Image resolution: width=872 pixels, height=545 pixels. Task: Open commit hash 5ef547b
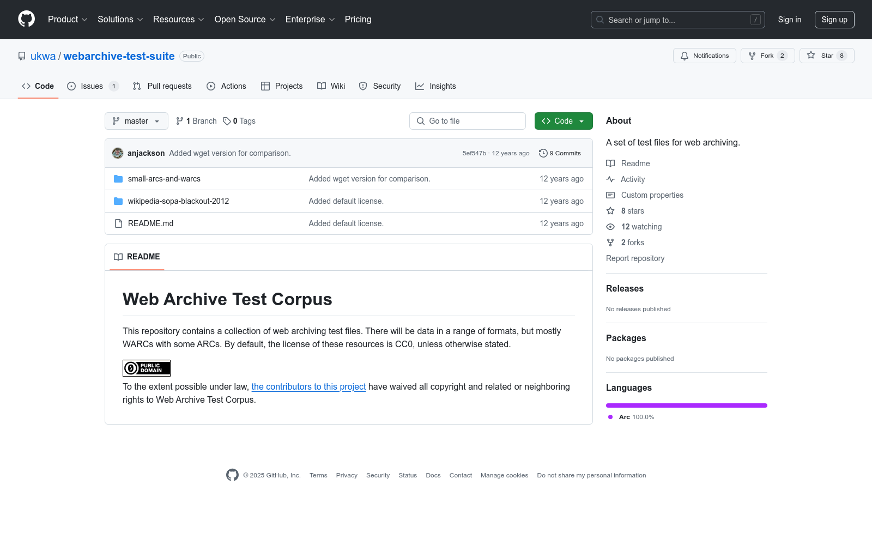[474, 153]
